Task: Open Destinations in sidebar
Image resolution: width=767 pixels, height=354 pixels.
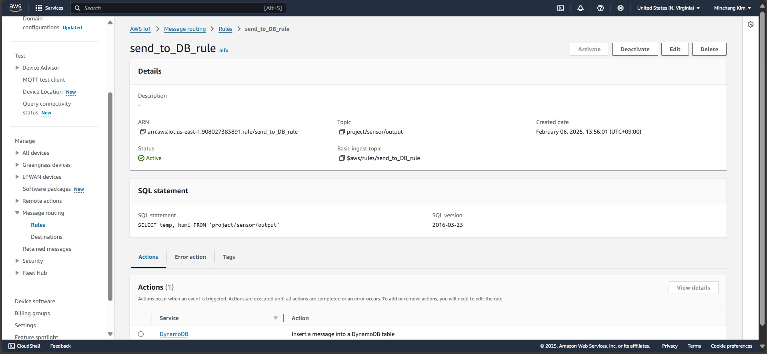Action: [x=46, y=237]
